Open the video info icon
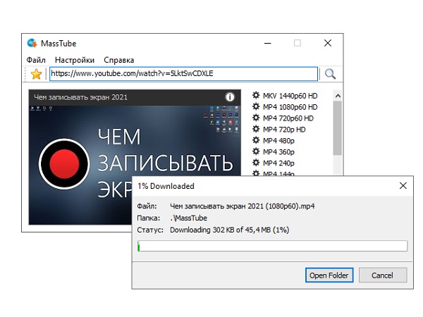Screen dimensions: 423x317 [x=230, y=97]
